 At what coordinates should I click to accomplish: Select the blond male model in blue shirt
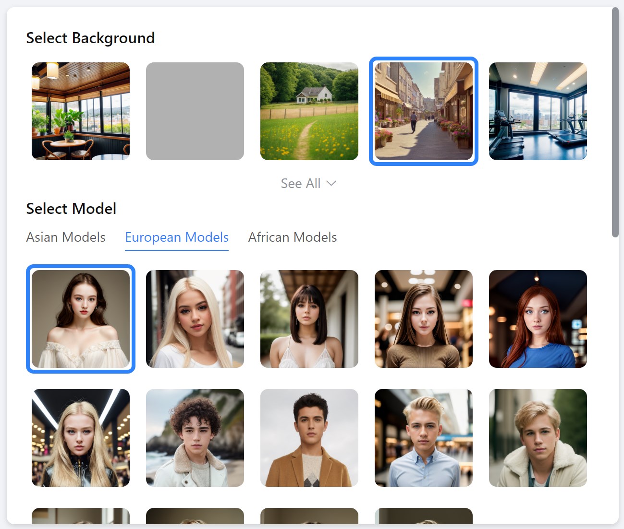coord(424,438)
